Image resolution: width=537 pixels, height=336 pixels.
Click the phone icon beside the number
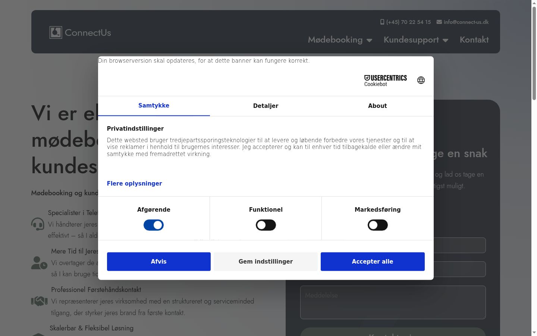pyautogui.click(x=382, y=22)
